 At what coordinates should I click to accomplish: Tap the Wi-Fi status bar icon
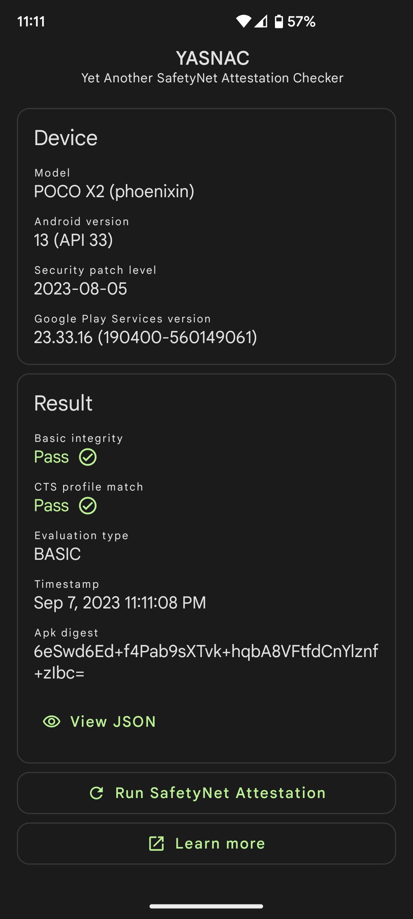click(x=243, y=21)
